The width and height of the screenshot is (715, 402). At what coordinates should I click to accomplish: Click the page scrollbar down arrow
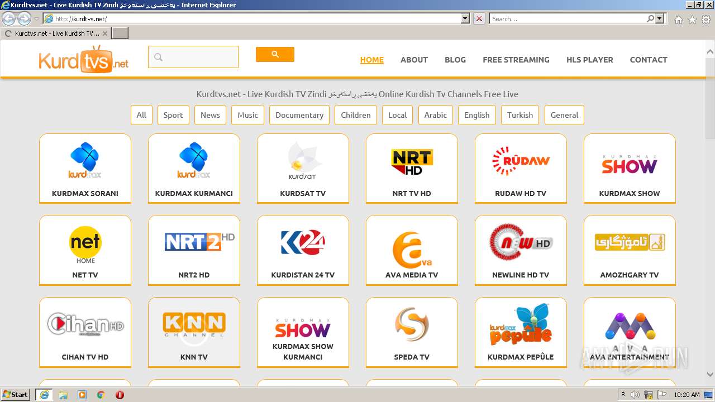point(710,375)
